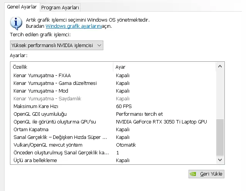Click the Kapalı value for Ortam Kapatma
The height and width of the screenshot is (191, 246).
coord(123,130)
